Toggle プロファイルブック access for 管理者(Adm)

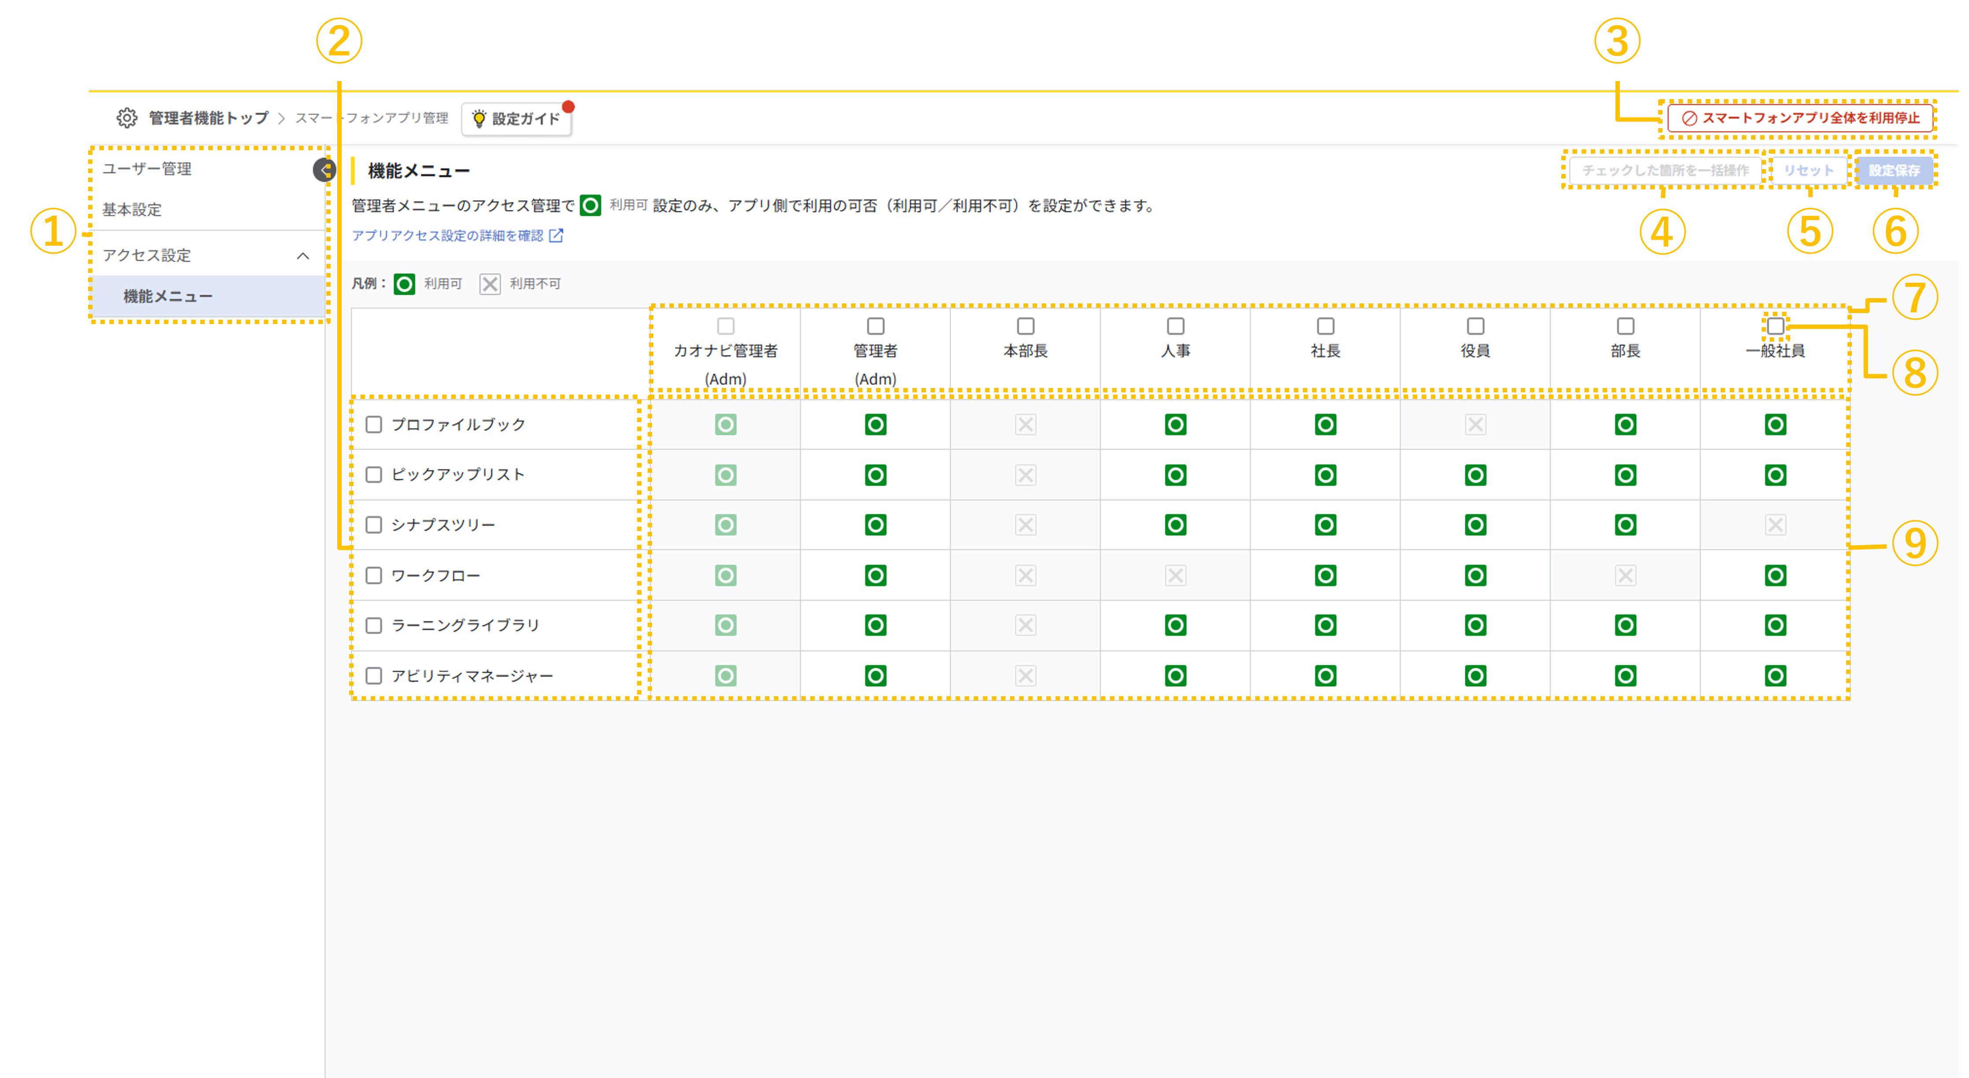click(x=875, y=425)
